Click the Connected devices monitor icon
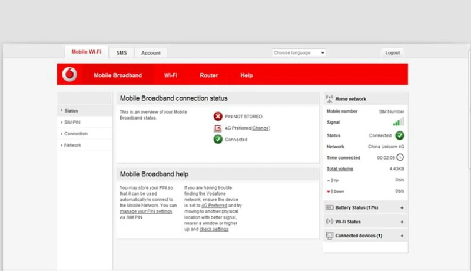Viewport: 471px width, 271px height. point(330,236)
